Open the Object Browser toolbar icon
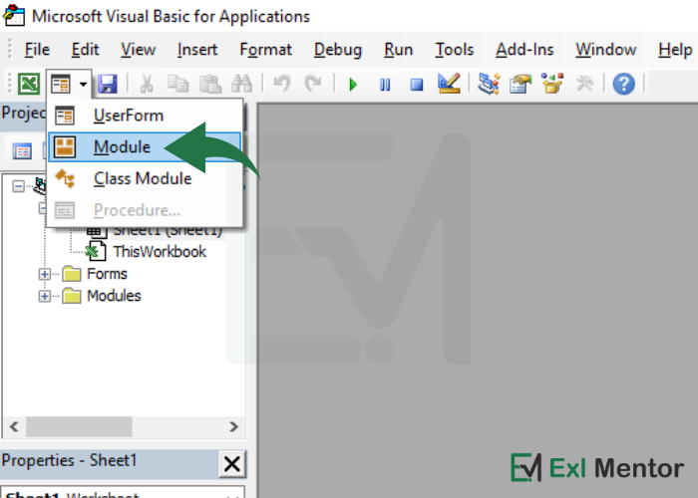This screenshot has height=498, width=698. (x=552, y=83)
